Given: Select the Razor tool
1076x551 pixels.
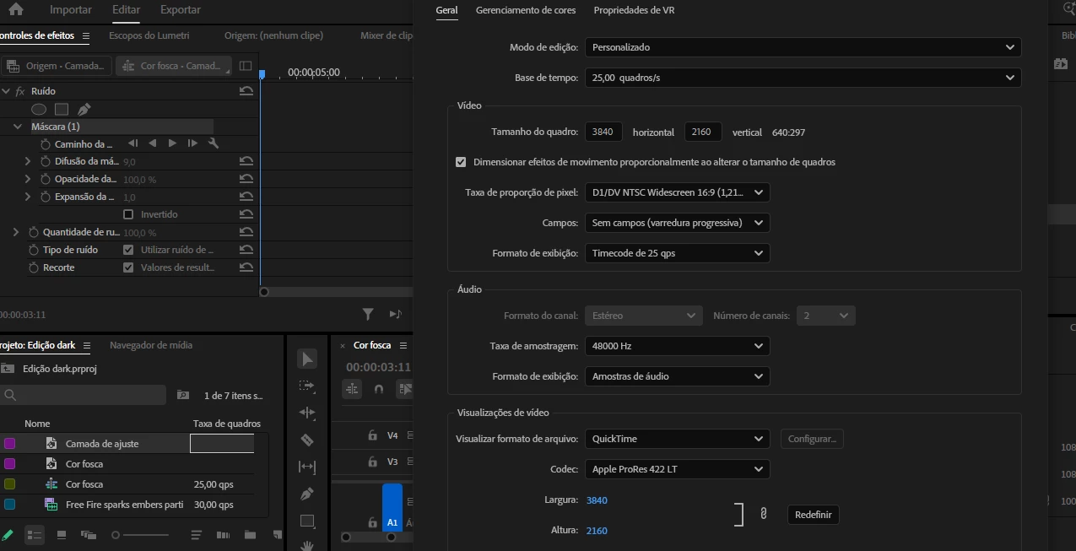Looking at the screenshot, I should [307, 440].
